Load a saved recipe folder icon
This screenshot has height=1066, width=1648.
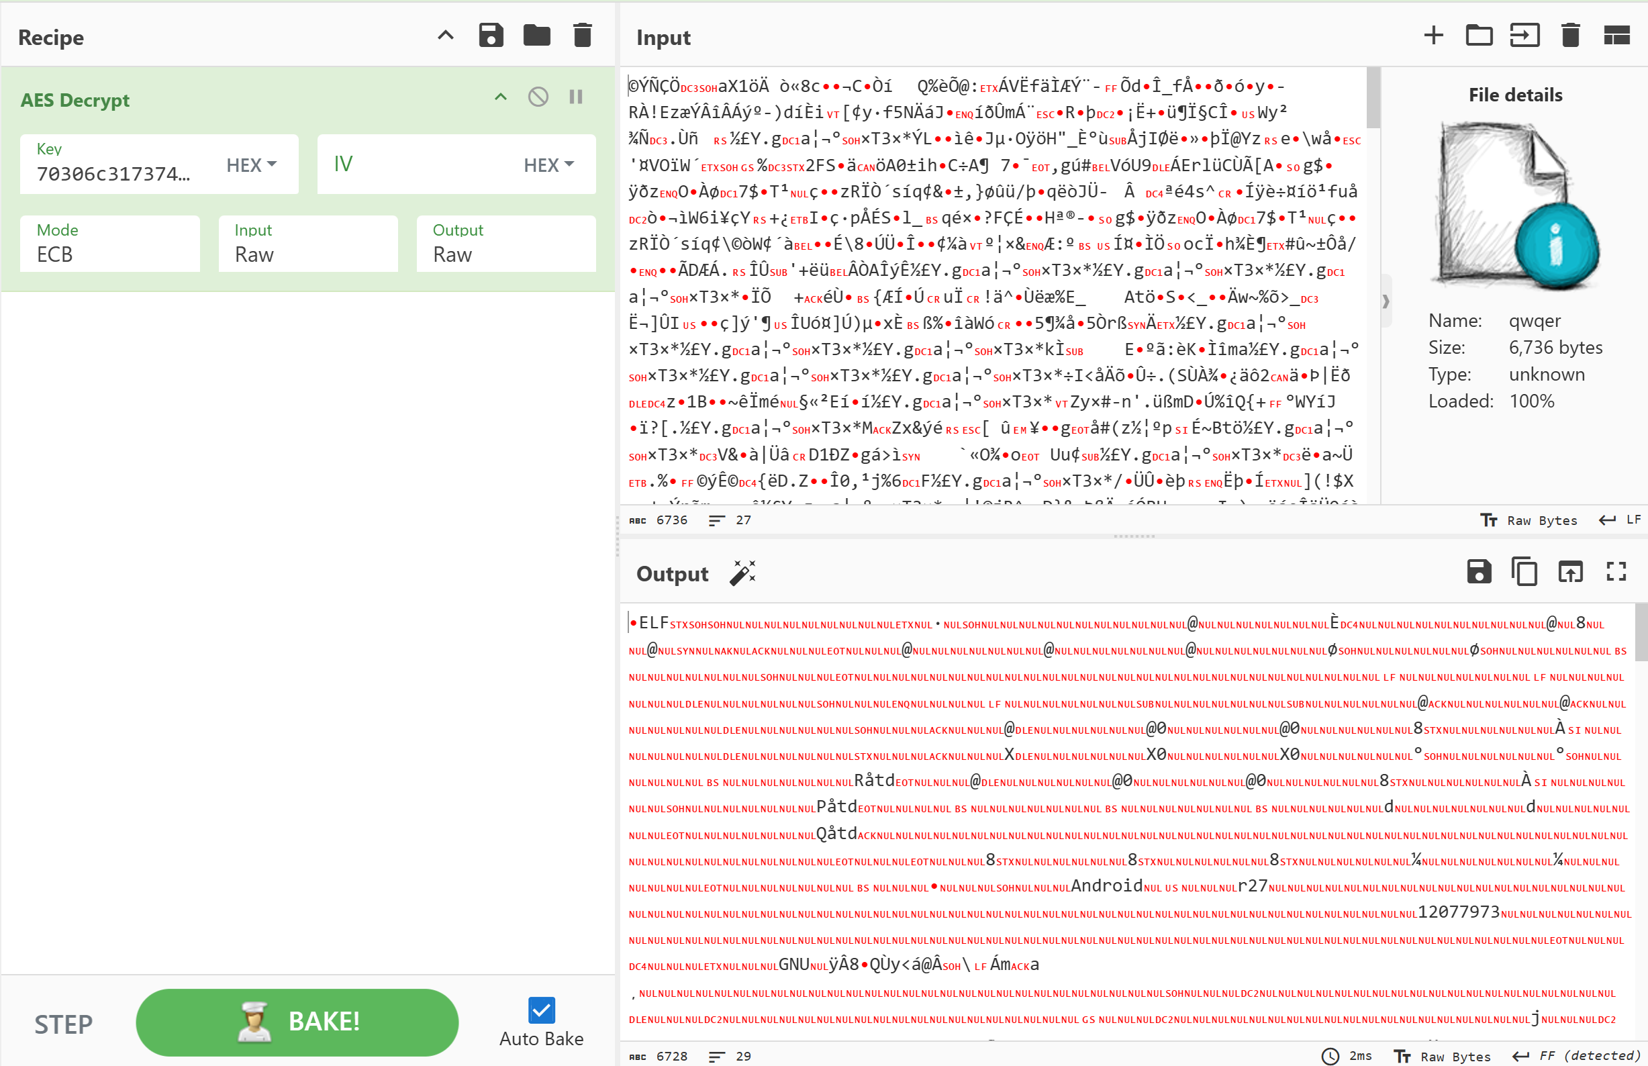[536, 36]
